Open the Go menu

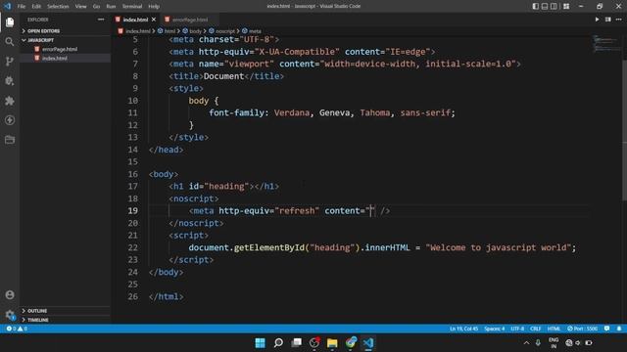coord(96,6)
